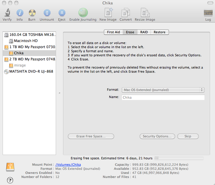Open the Log viewer icon
This screenshot has width=215, height=185.
coord(208,13)
